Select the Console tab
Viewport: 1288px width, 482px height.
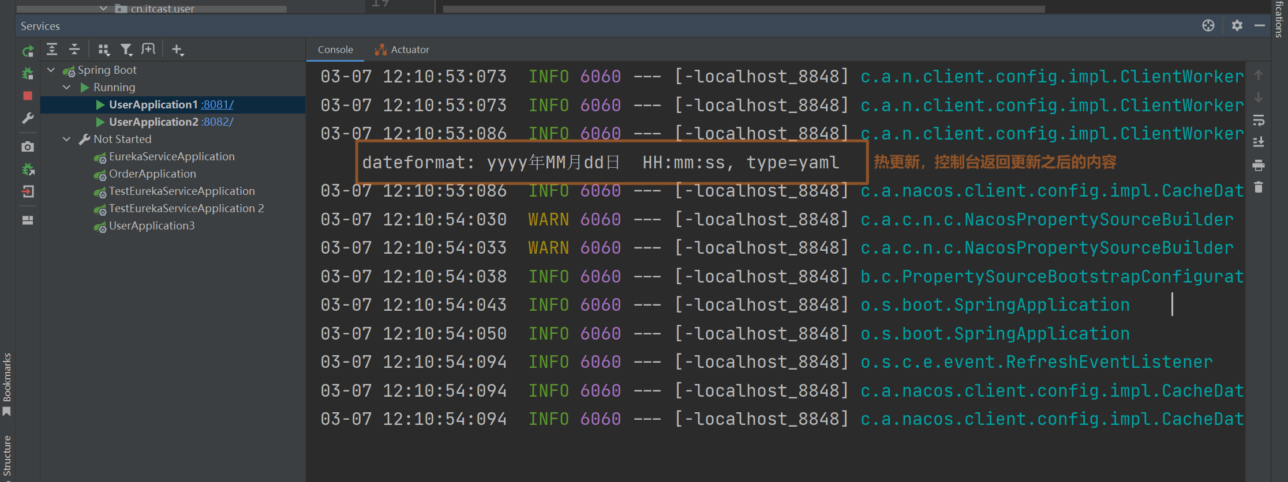tap(335, 50)
